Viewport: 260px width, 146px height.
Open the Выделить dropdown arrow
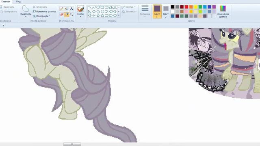pos(26,17)
